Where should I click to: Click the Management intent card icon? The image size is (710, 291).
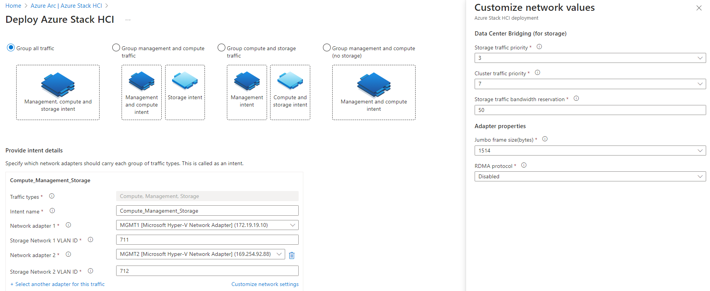click(247, 81)
